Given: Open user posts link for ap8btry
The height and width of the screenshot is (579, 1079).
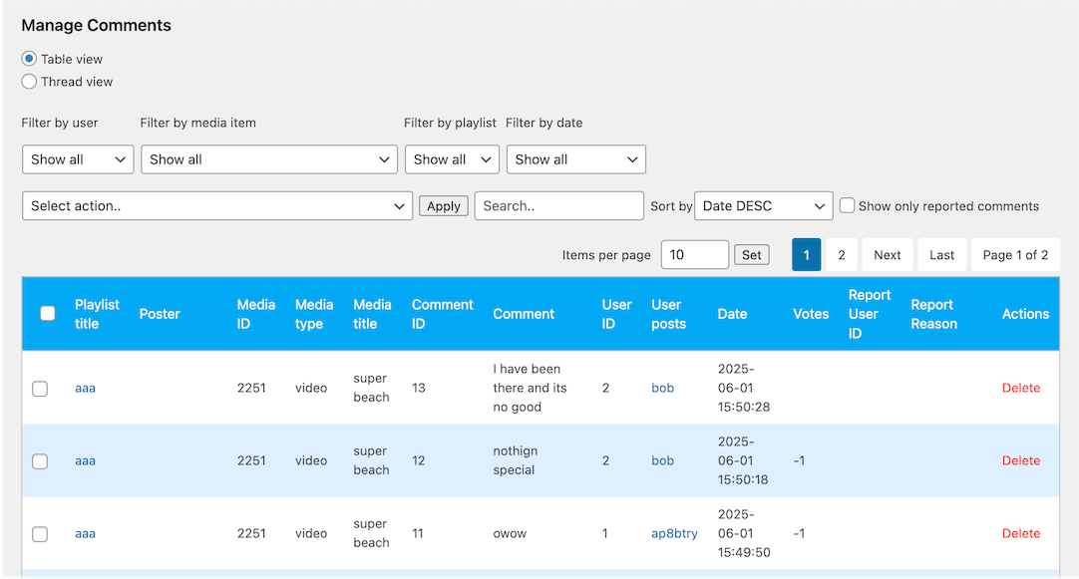Looking at the screenshot, I should pos(674,533).
